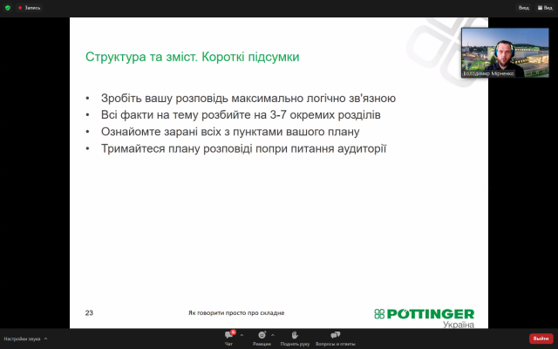
Task: Click the green encryption shield icon
Action: (8, 8)
